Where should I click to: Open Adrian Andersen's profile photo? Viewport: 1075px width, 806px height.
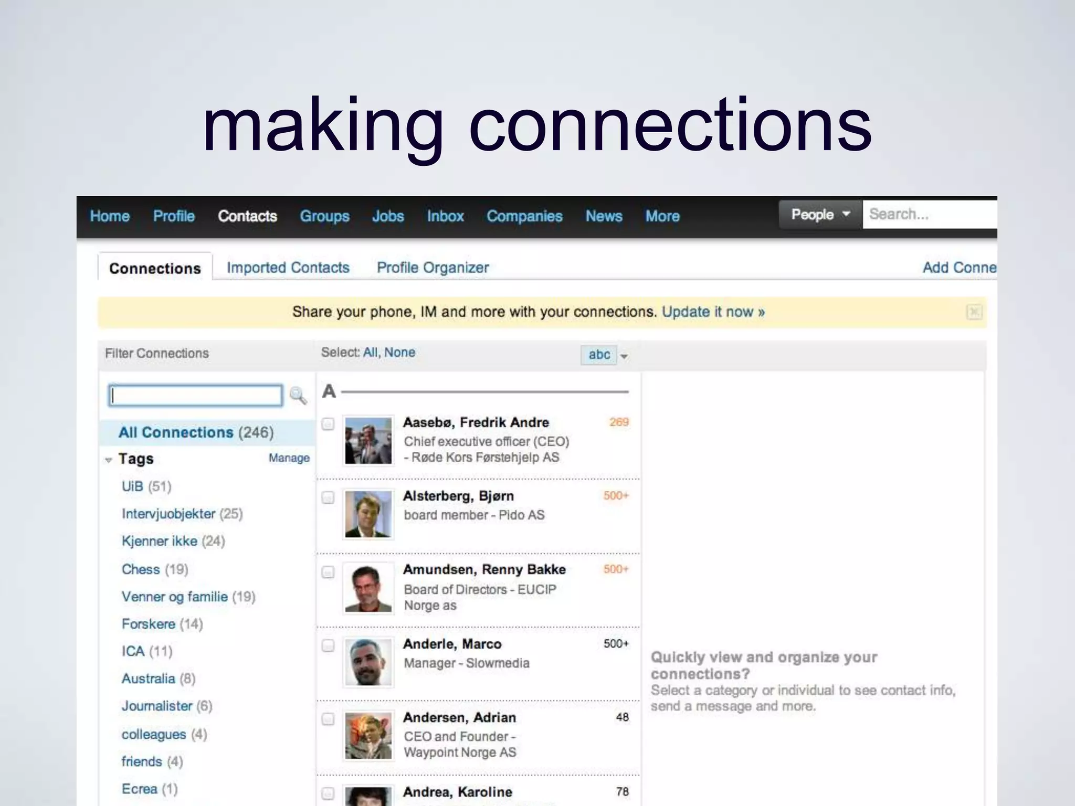[368, 736]
